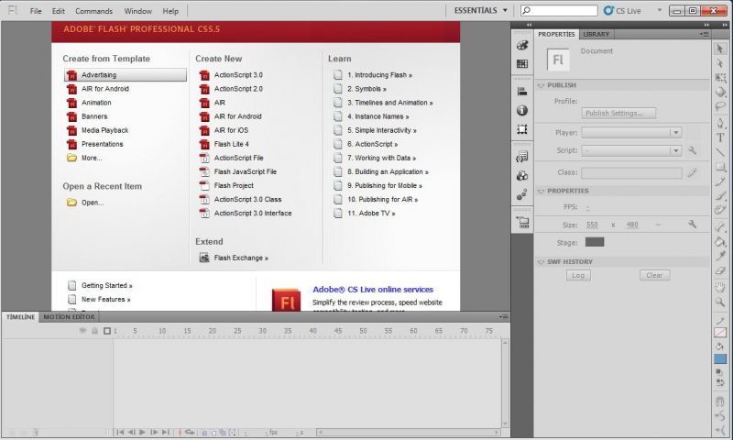The image size is (733, 440).
Task: Open the Swatches panel grid icon
Action: 522,63
